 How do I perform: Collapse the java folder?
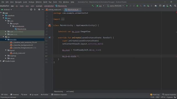pos(3,18)
